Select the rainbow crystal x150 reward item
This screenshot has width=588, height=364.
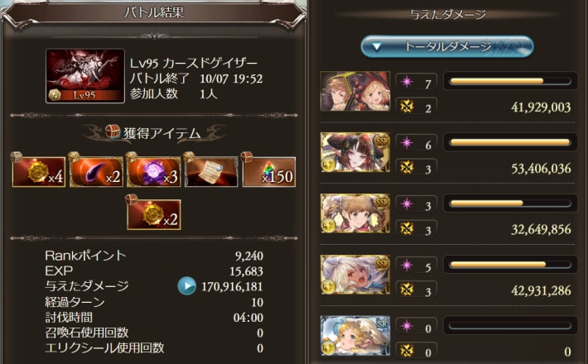[269, 172]
